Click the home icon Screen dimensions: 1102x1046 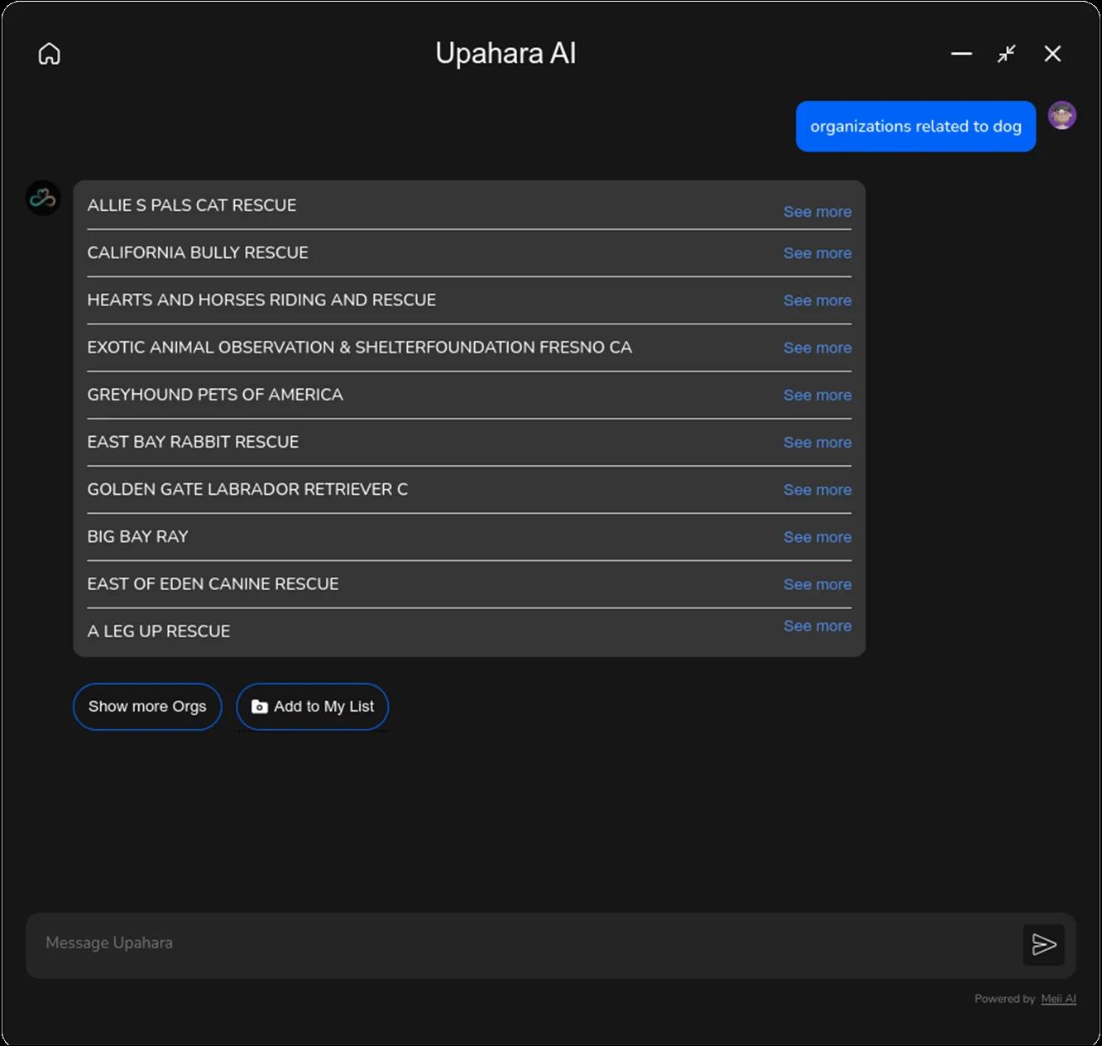50,54
